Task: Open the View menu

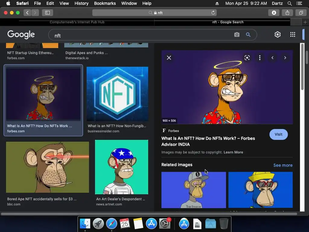Action: [64, 3]
